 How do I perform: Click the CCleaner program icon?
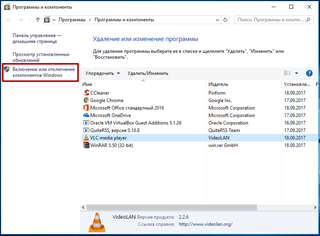click(x=86, y=93)
